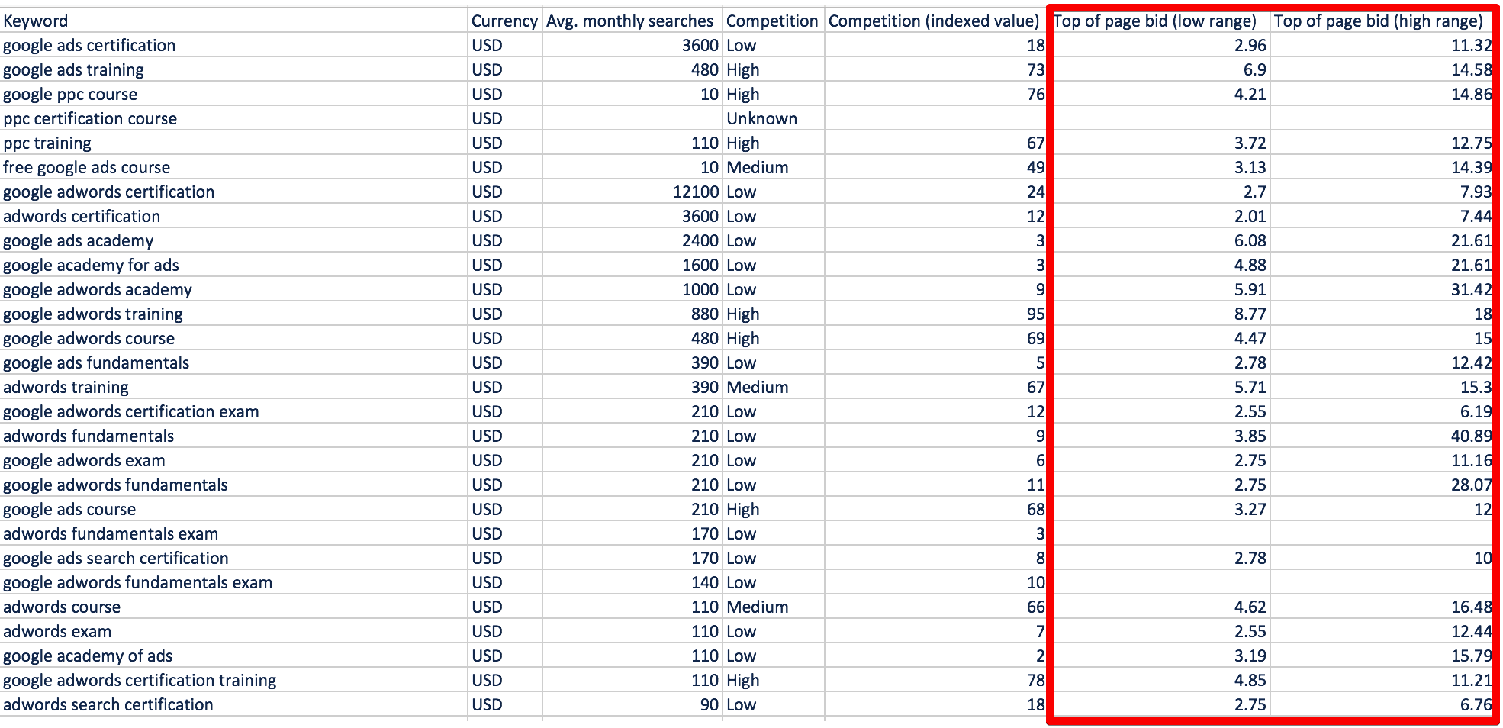Select the Currency column header cell
Viewport: 1503px width, 728px height.
(x=505, y=21)
